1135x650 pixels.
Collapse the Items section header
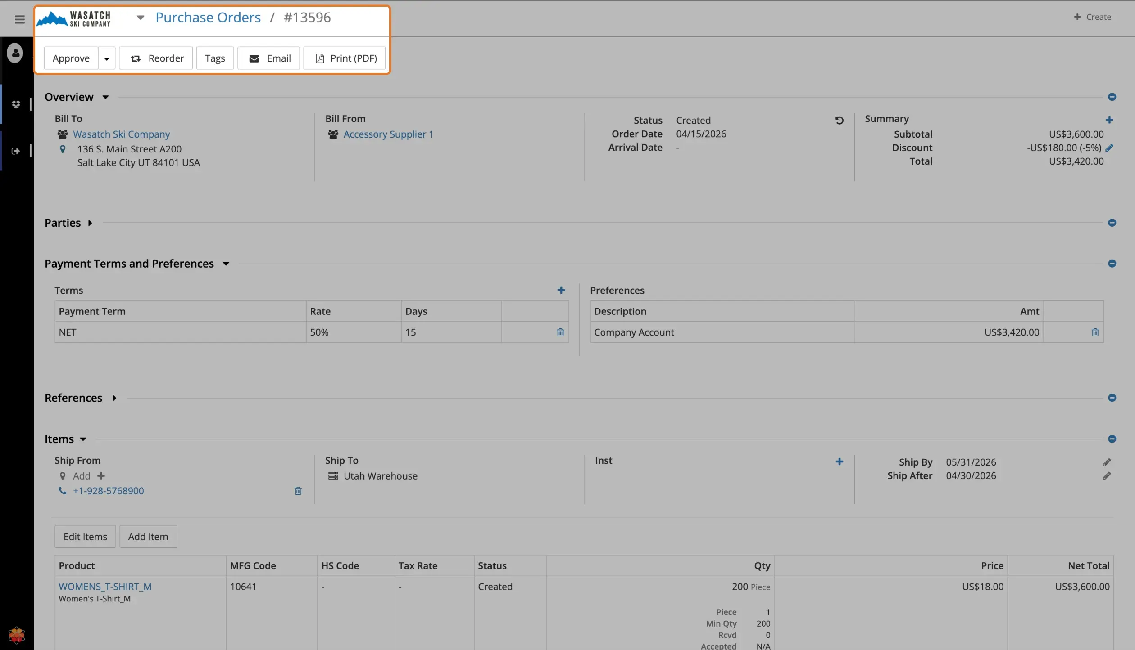tap(65, 439)
